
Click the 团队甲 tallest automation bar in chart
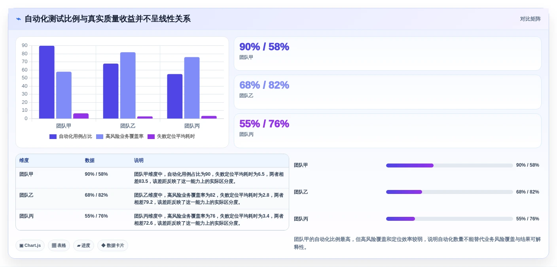pyautogui.click(x=47, y=82)
